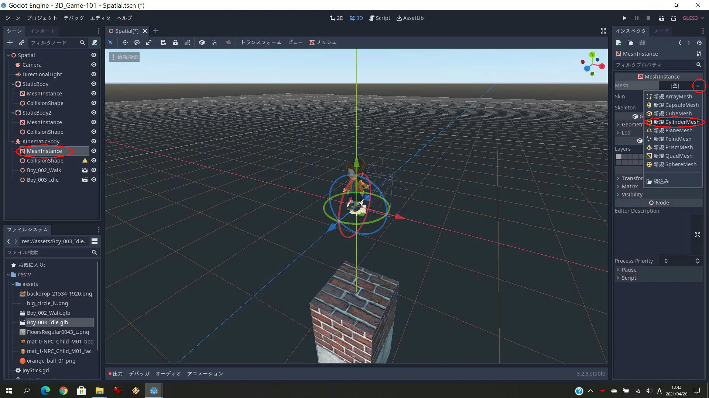Toggle visibility of Camera node
The width and height of the screenshot is (709, 398).
94,64
